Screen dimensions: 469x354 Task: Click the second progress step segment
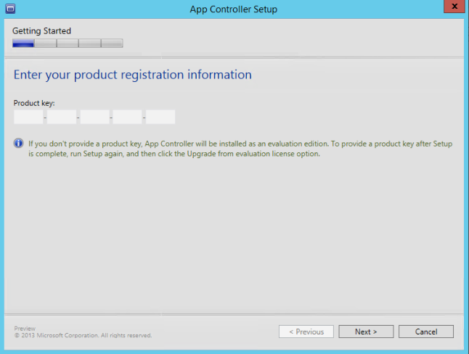[x=46, y=44]
